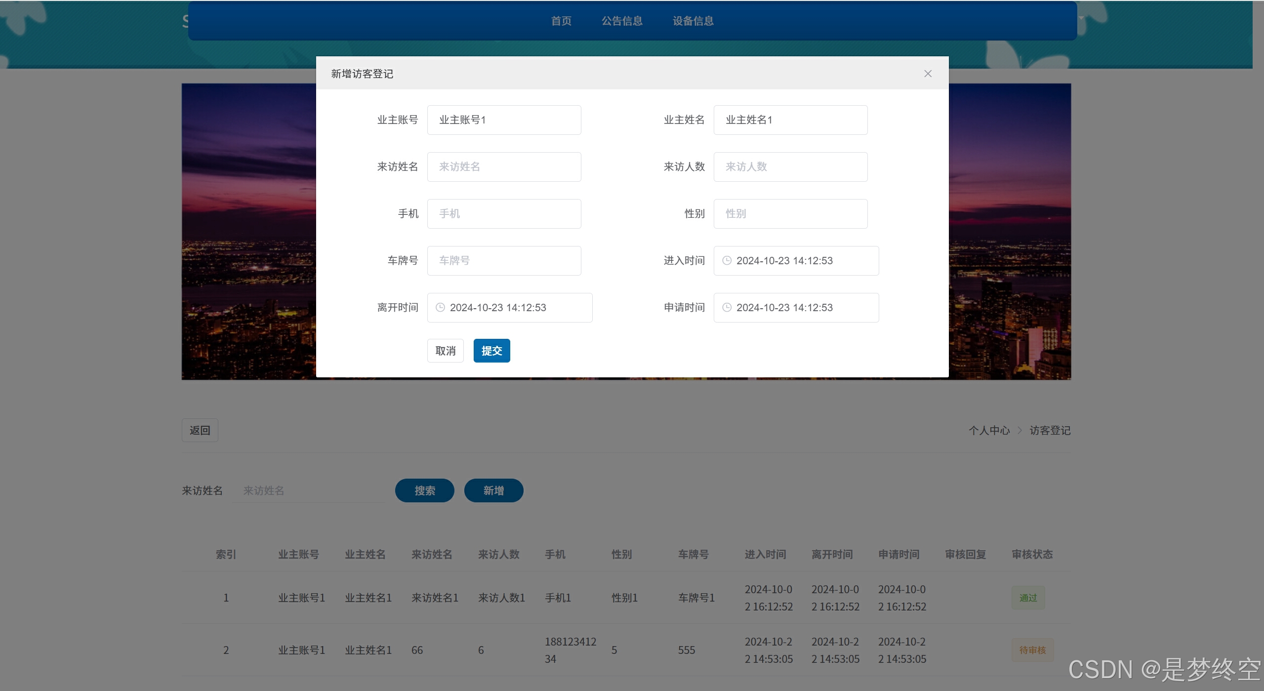
Task: Close the 新增访客登记 dialog
Action: click(928, 74)
